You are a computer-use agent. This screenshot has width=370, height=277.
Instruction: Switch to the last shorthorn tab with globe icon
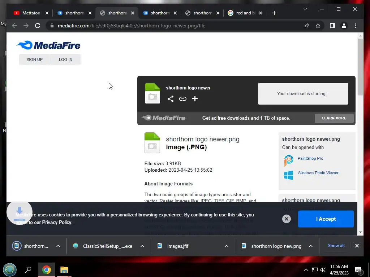click(x=203, y=13)
